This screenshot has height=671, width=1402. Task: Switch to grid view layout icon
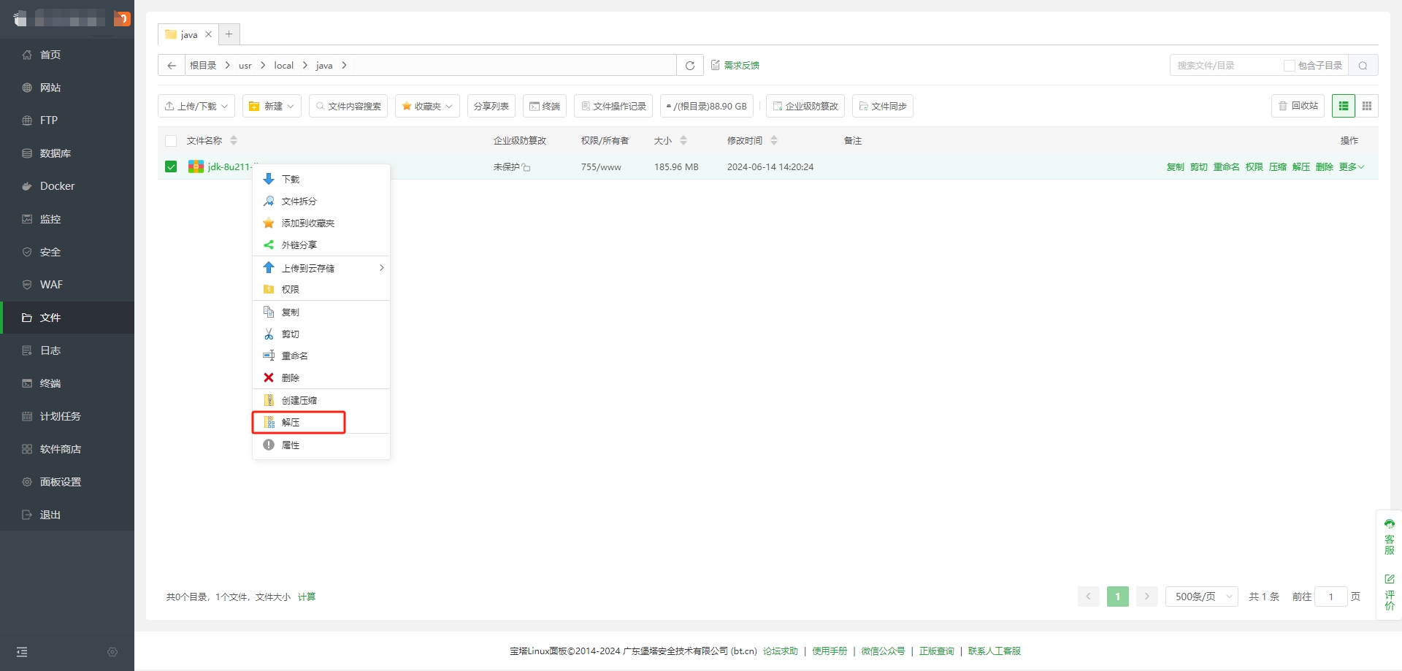pyautogui.click(x=1366, y=106)
